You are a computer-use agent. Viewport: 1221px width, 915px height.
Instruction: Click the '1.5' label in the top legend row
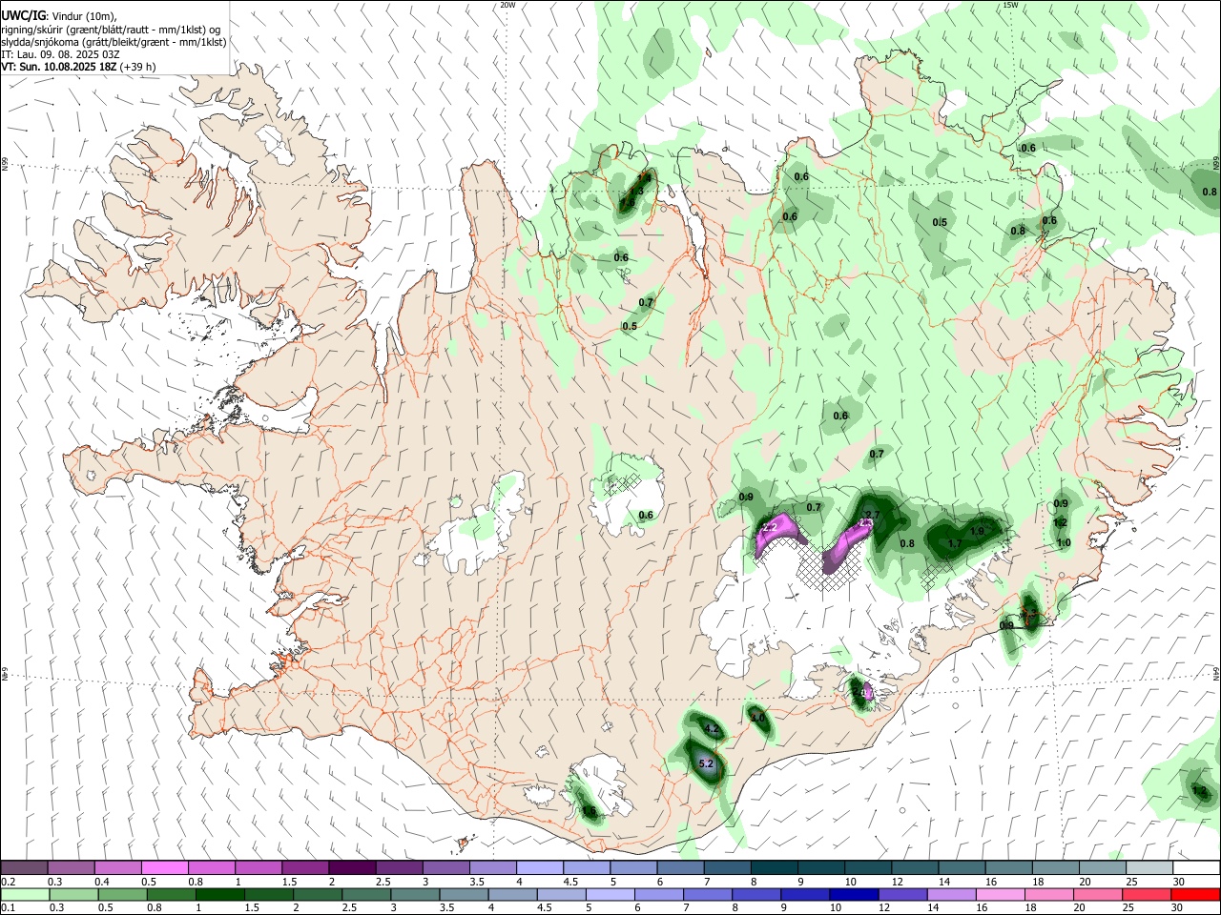289,881
